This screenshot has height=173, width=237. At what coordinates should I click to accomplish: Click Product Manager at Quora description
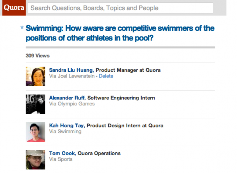pos(128,70)
